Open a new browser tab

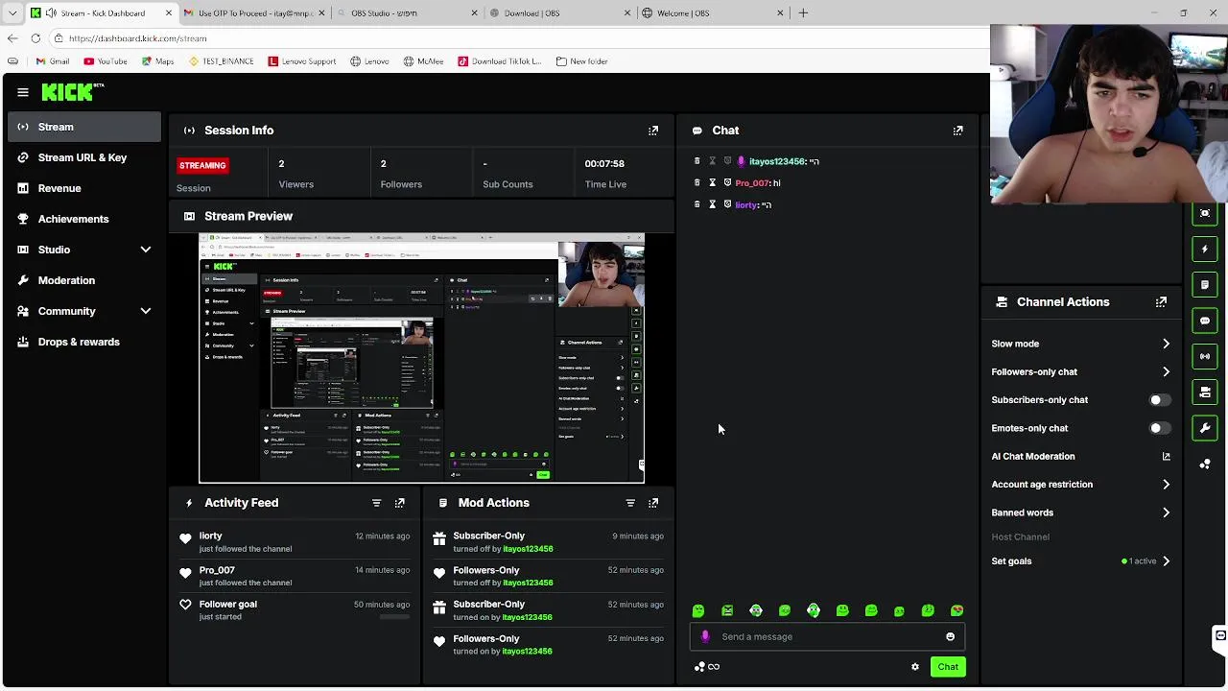tap(803, 12)
